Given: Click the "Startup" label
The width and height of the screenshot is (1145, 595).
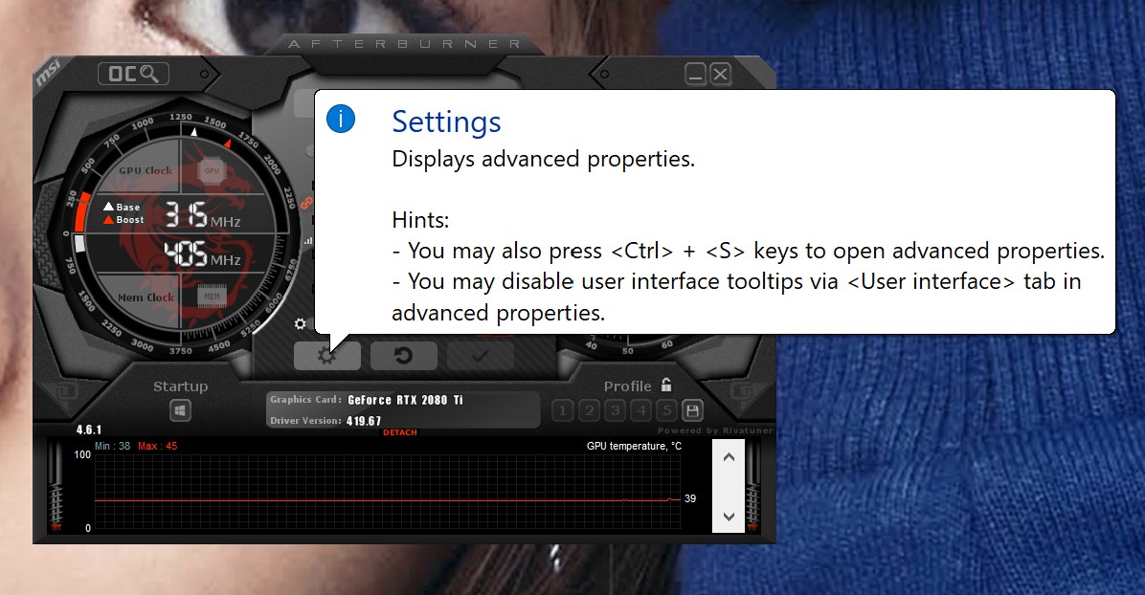Looking at the screenshot, I should click(x=180, y=386).
